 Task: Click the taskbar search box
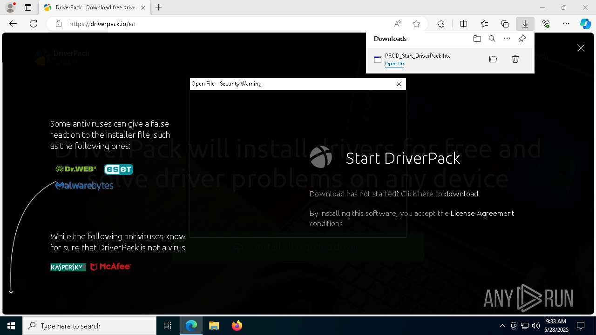pyautogui.click(x=89, y=326)
